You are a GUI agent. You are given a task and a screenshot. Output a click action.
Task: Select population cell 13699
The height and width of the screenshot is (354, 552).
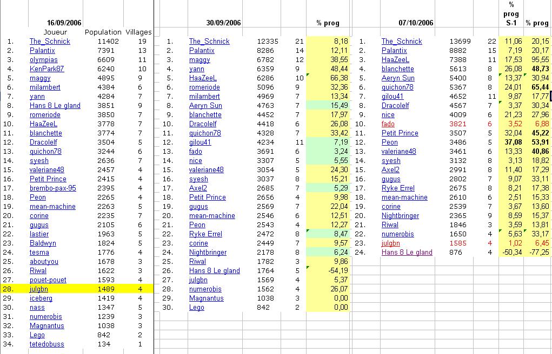click(x=460, y=41)
